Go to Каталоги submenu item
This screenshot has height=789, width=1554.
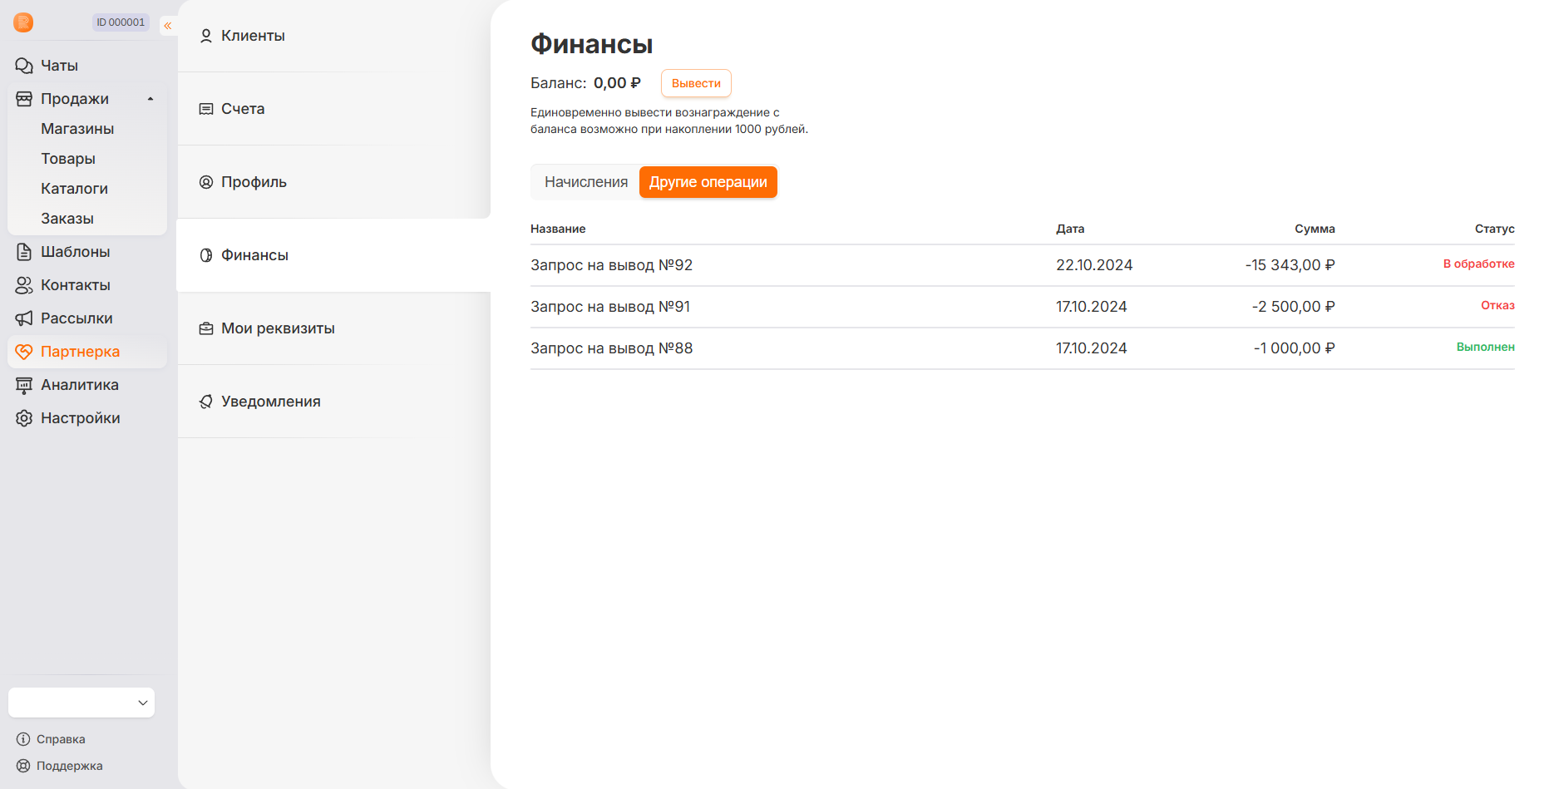click(74, 189)
